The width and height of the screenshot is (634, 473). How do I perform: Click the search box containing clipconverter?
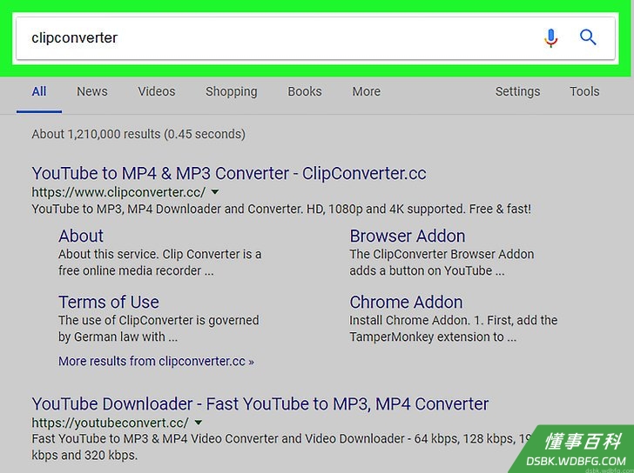click(315, 38)
